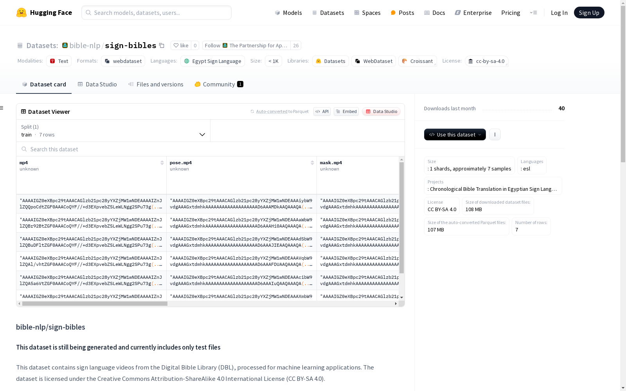Image resolution: width=626 pixels, height=391 pixels.
Task: Click the Embed button
Action: pos(346,111)
